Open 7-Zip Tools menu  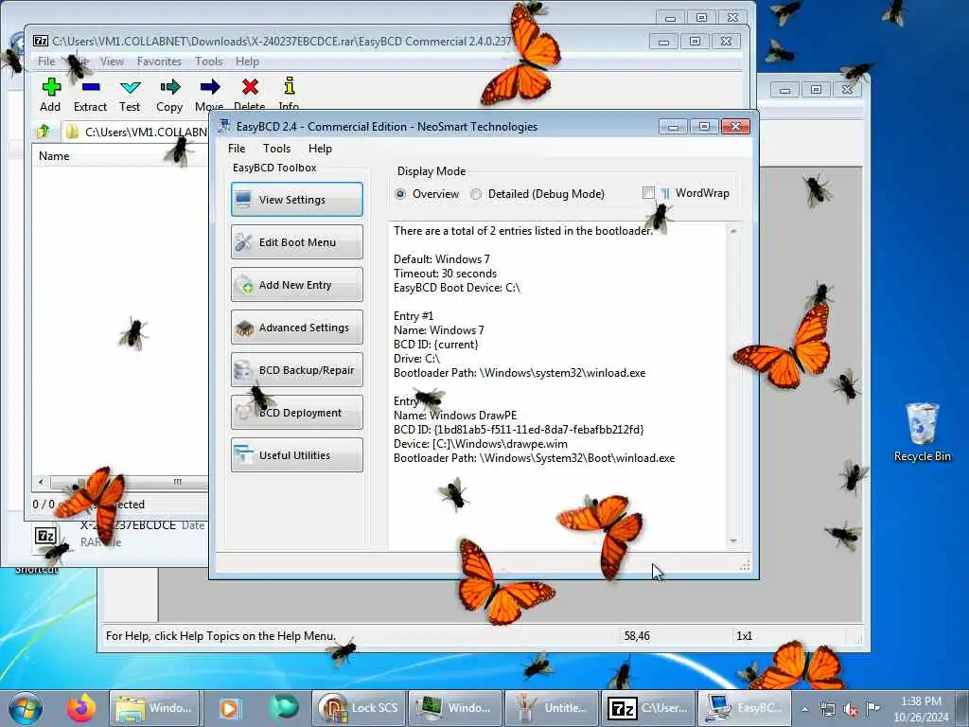click(209, 62)
